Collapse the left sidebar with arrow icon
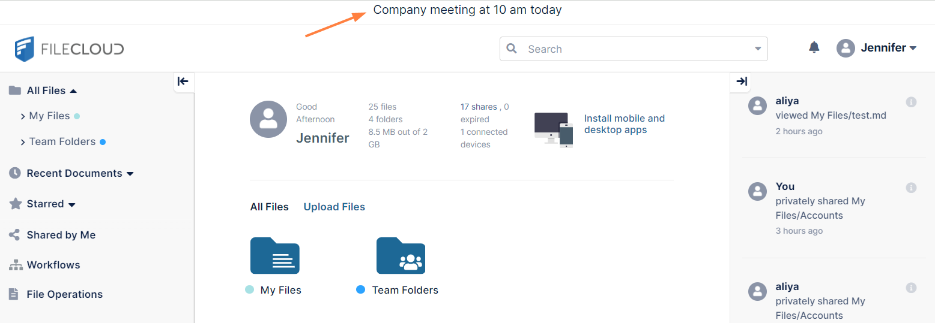Viewport: 935px width, 323px height. coord(183,81)
